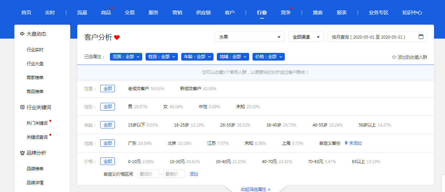Collapse filters via 收起筛选属性
This screenshot has height=192, width=445.
[255, 189]
